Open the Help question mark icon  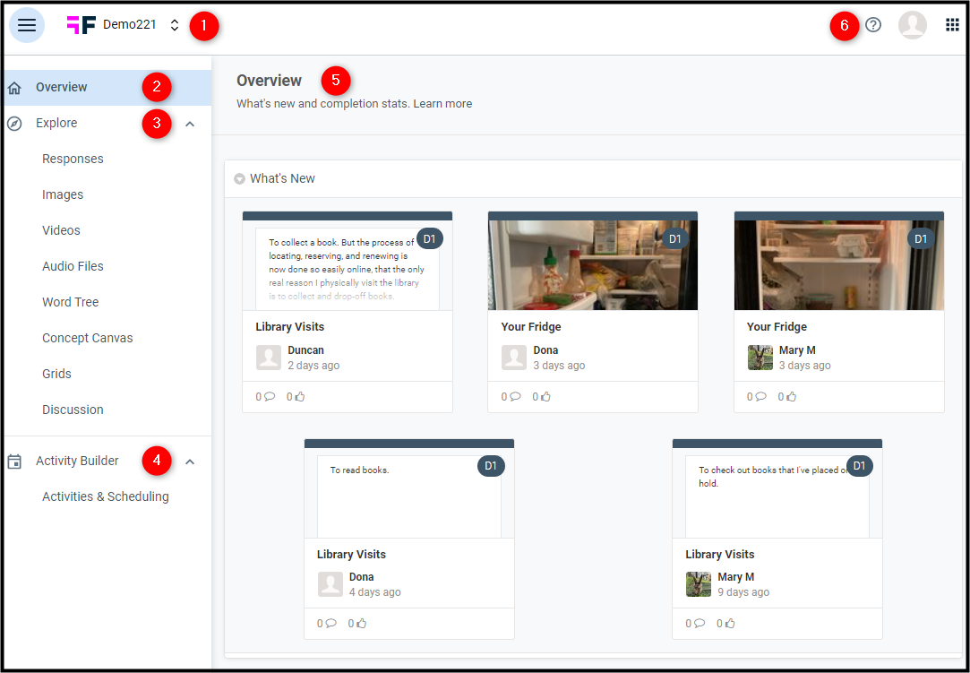(873, 25)
